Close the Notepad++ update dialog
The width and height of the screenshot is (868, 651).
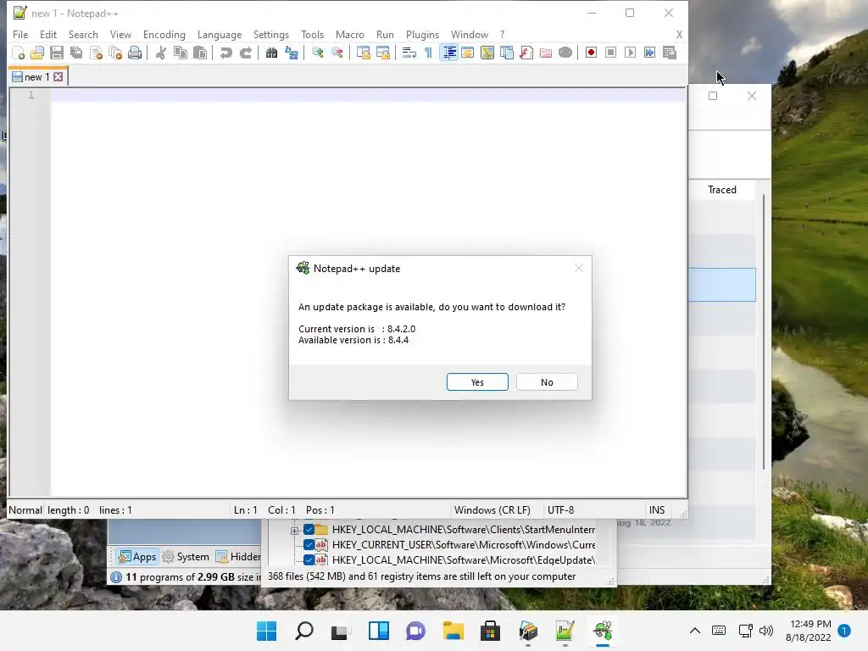[x=579, y=269]
